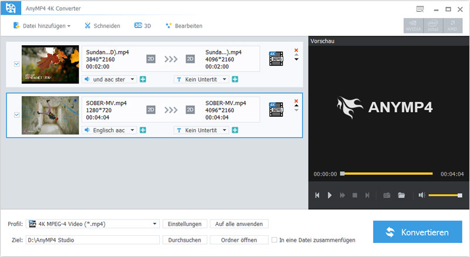Screen dimensions: 470x257
Task: Skip to previous clip in preview
Action: 317,195
